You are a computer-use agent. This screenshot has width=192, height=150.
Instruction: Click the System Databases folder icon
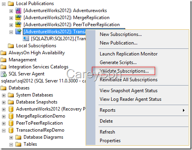[11, 95]
